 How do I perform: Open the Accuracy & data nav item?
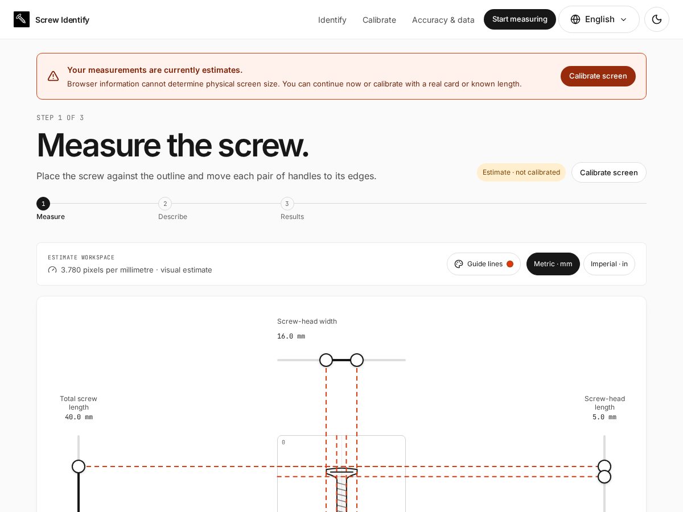click(443, 20)
